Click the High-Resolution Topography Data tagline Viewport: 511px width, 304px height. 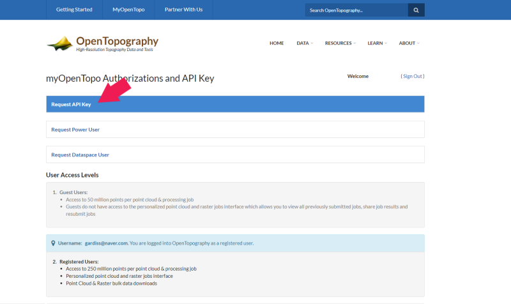pos(114,50)
